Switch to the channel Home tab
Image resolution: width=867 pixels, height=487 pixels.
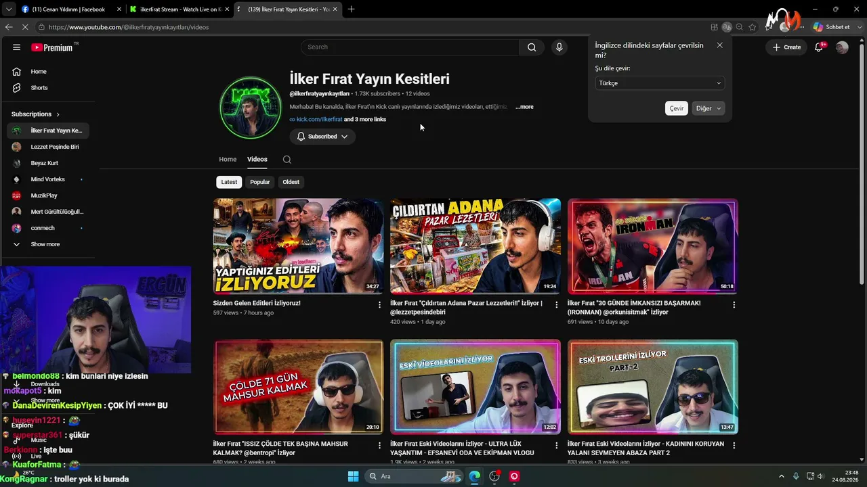[228, 160]
